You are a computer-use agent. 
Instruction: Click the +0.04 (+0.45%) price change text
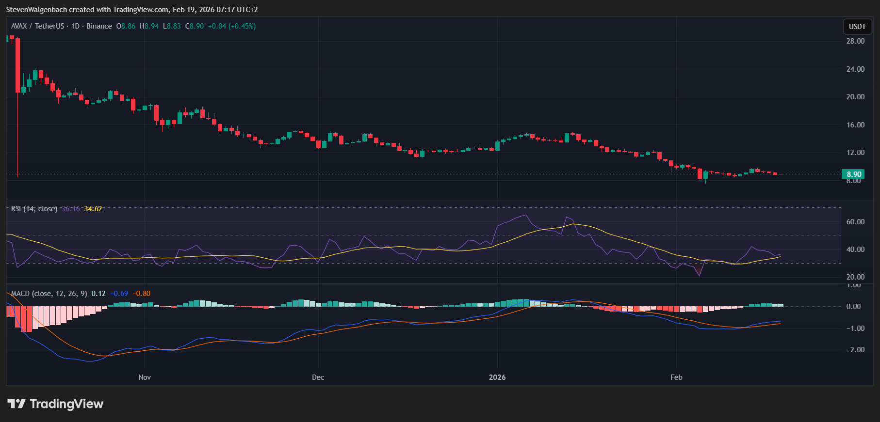point(232,26)
